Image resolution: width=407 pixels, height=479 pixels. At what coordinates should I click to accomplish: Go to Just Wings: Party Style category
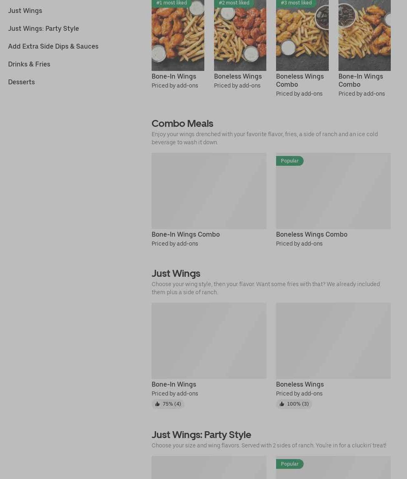[x=43, y=28]
